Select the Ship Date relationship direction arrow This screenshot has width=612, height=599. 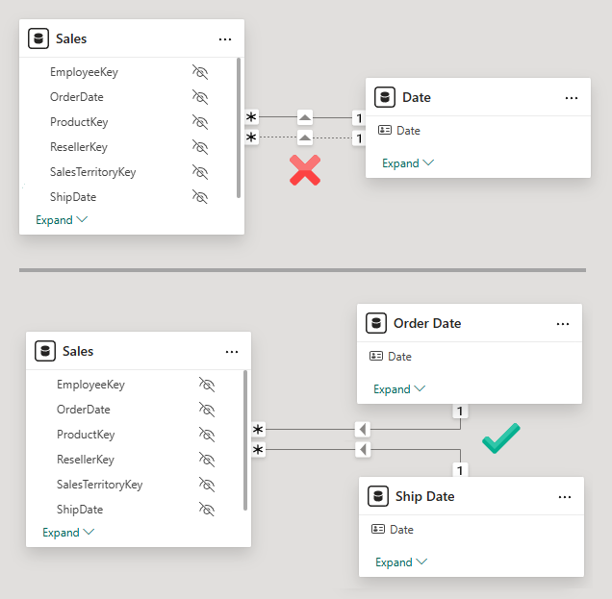pos(363,450)
